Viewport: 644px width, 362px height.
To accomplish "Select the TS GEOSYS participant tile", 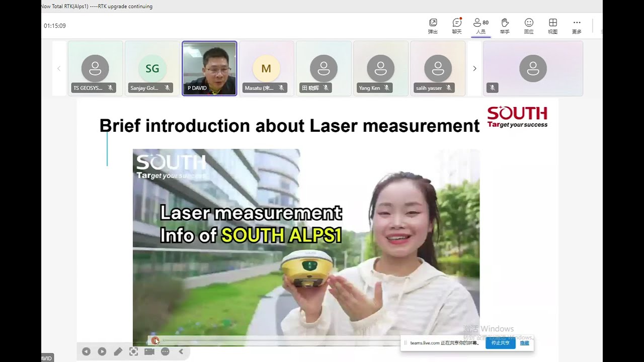I will (95, 68).
